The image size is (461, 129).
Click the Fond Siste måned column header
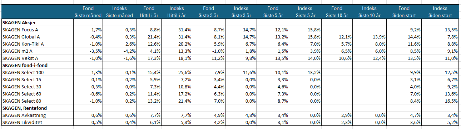point(88,12)
